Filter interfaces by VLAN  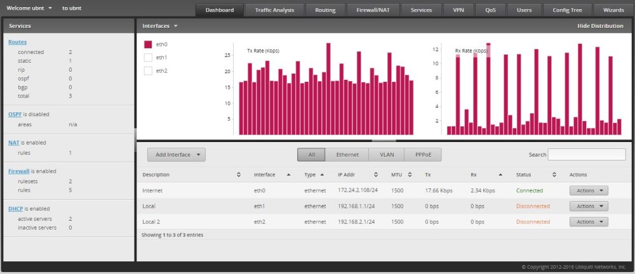[386, 155]
